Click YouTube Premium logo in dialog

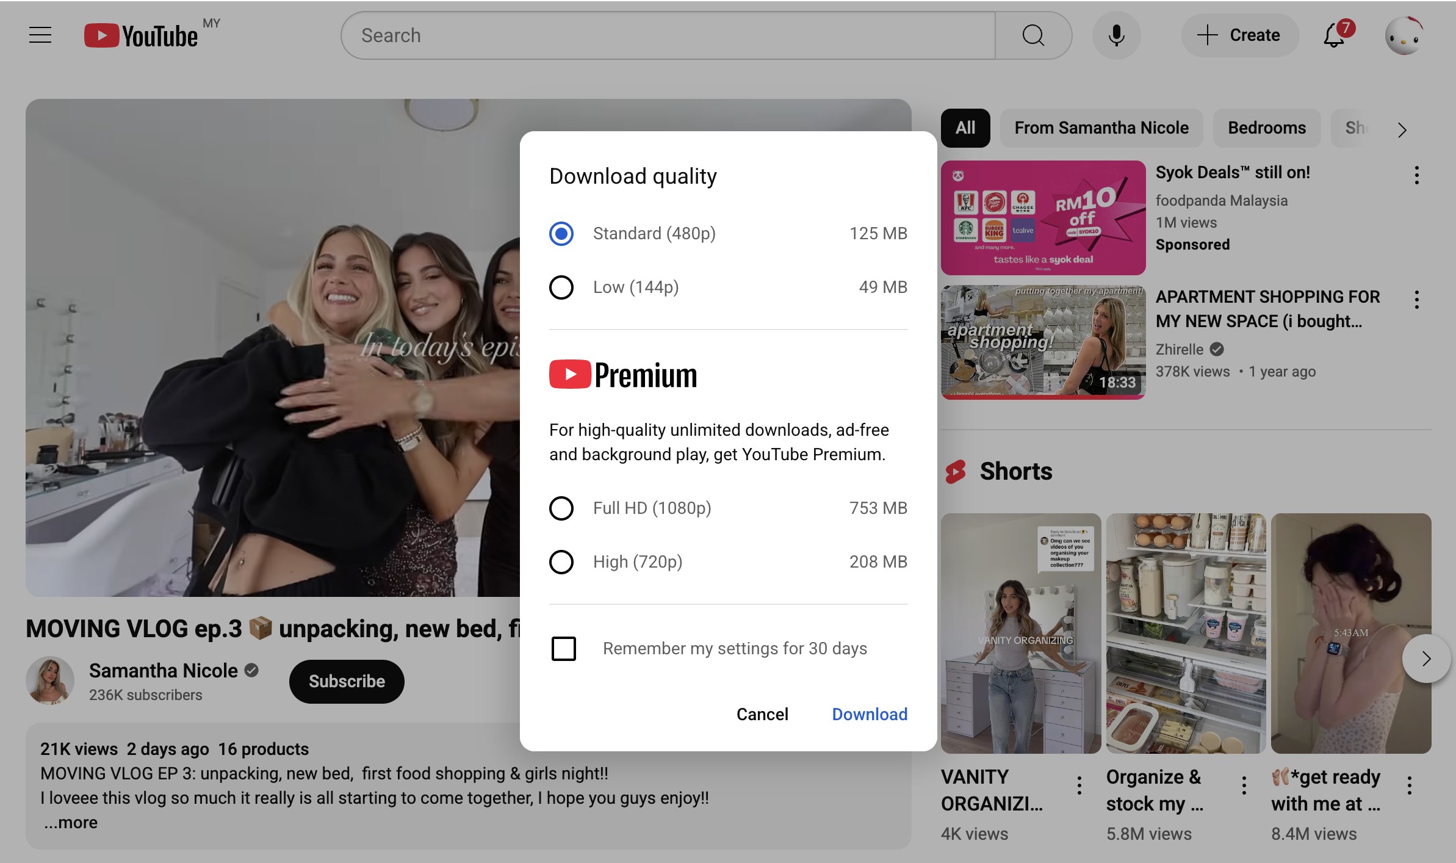622,375
